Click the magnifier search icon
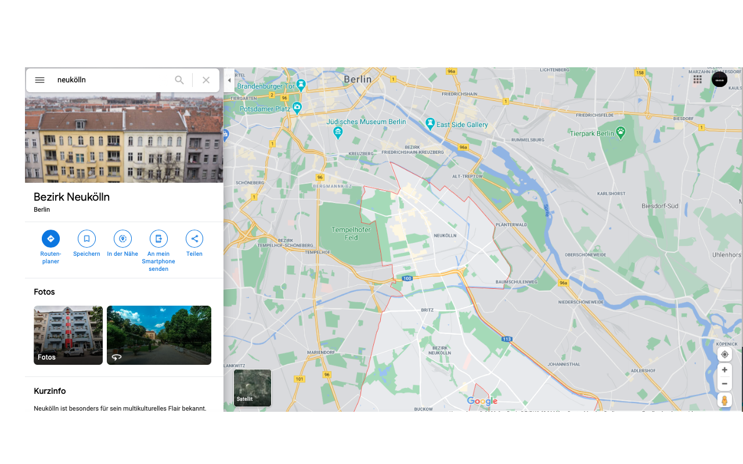Screen dimensions: 743x464 179,80
